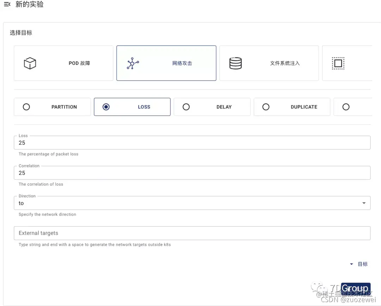This screenshot has width=381, height=306.
Task: Click the dropdown arrow on Direction field
Action: point(364,203)
